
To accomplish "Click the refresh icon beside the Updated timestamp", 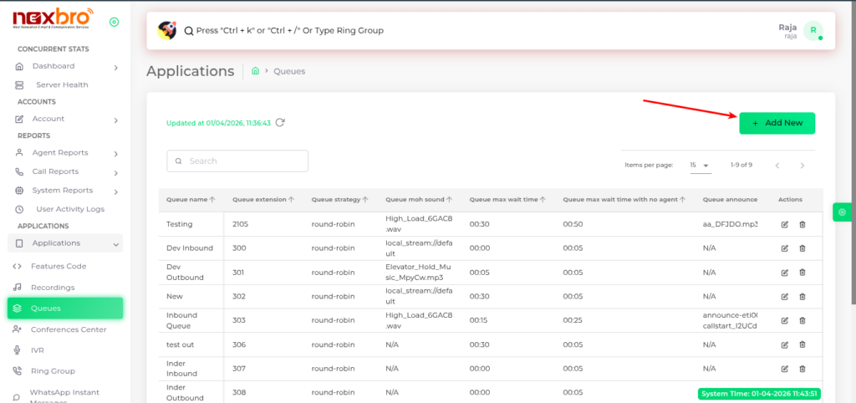I will [280, 122].
